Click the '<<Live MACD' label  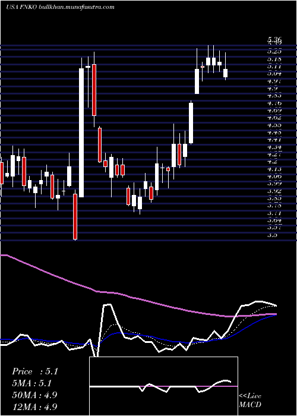tap(250, 401)
